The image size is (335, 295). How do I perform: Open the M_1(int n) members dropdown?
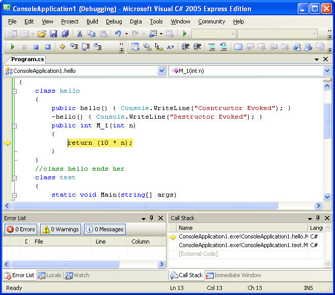(327, 71)
